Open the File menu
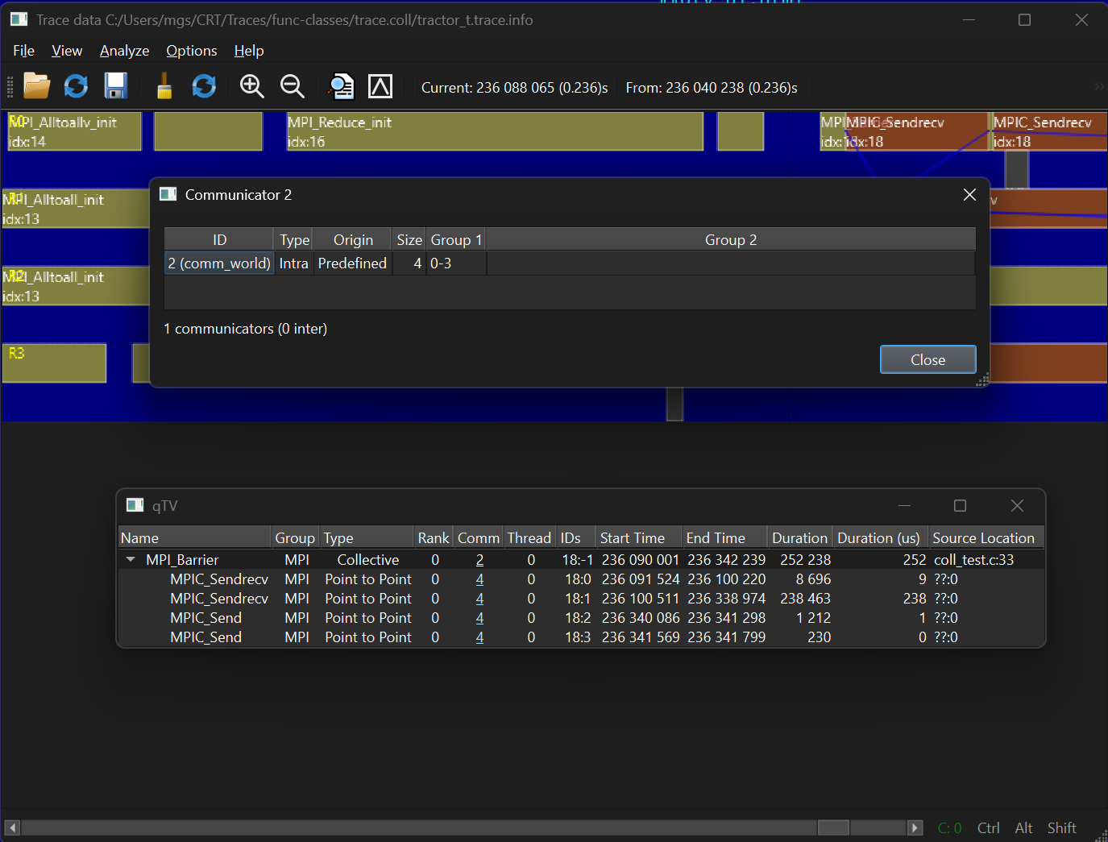Viewport: 1108px width, 842px height. [x=23, y=51]
